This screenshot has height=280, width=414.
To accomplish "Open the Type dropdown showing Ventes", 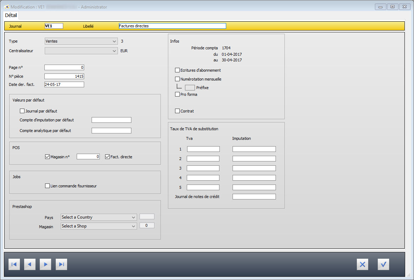I will (x=81, y=41).
